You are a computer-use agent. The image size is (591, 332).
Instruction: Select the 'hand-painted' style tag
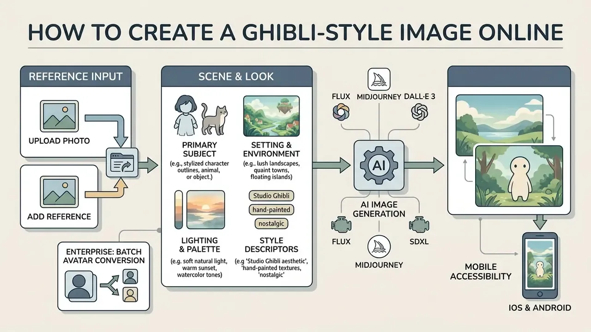(x=271, y=210)
